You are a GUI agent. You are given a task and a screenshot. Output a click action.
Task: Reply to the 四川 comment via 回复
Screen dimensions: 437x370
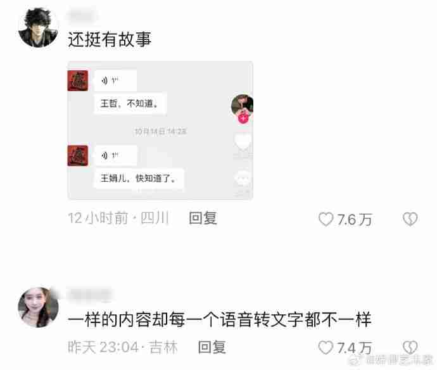[x=203, y=218]
